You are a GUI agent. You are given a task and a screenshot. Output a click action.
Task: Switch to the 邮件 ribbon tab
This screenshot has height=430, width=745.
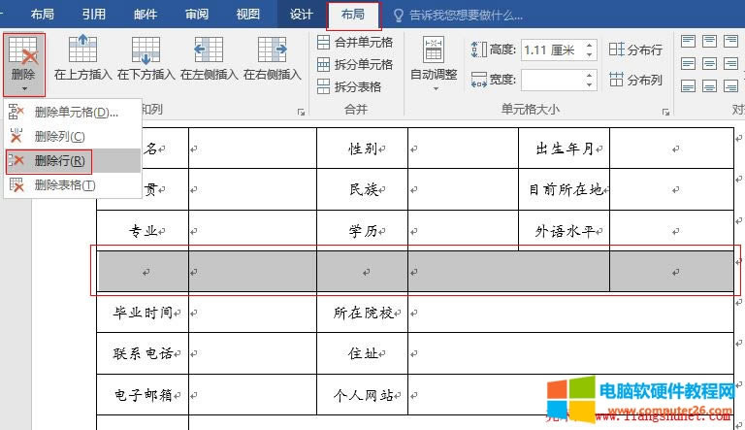[x=145, y=15]
